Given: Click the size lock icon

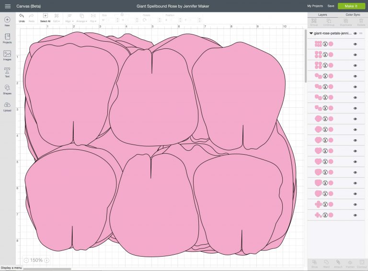Looking at the screenshot, I should (x=122, y=14).
